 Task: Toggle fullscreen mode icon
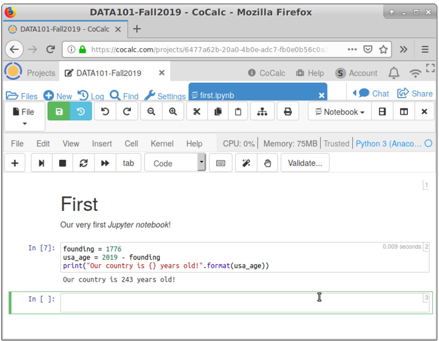tap(430, 67)
